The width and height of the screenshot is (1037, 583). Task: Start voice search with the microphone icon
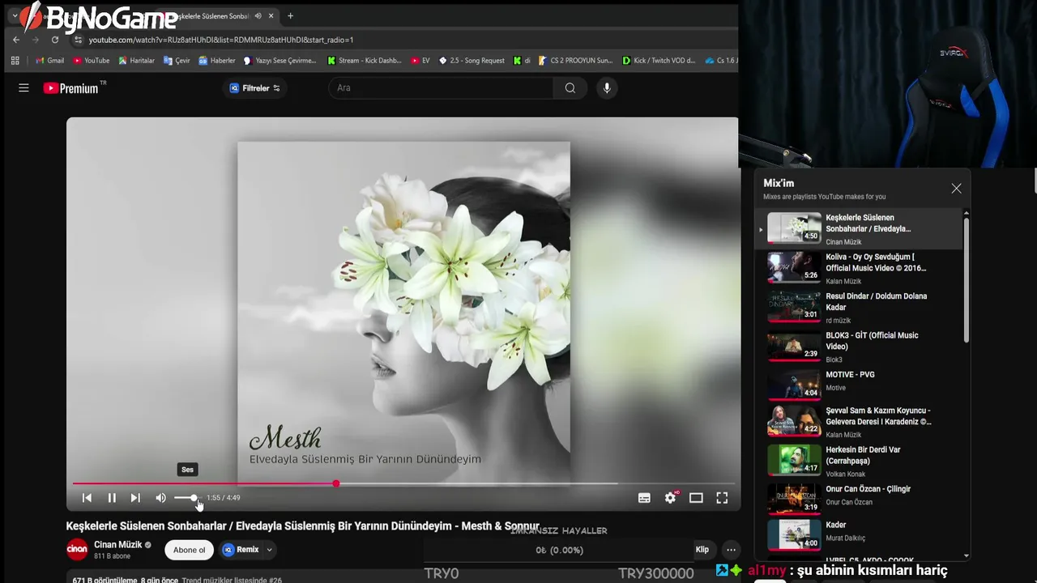point(607,88)
